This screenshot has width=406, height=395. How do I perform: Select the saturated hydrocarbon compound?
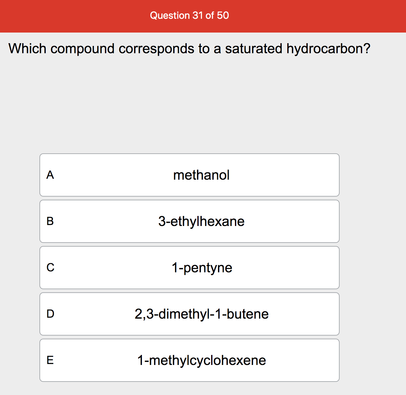coord(189,221)
